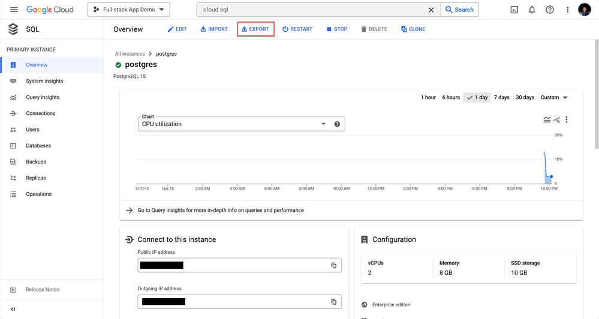This screenshot has width=599, height=319.
Task: Click the Search button
Action: (x=459, y=10)
